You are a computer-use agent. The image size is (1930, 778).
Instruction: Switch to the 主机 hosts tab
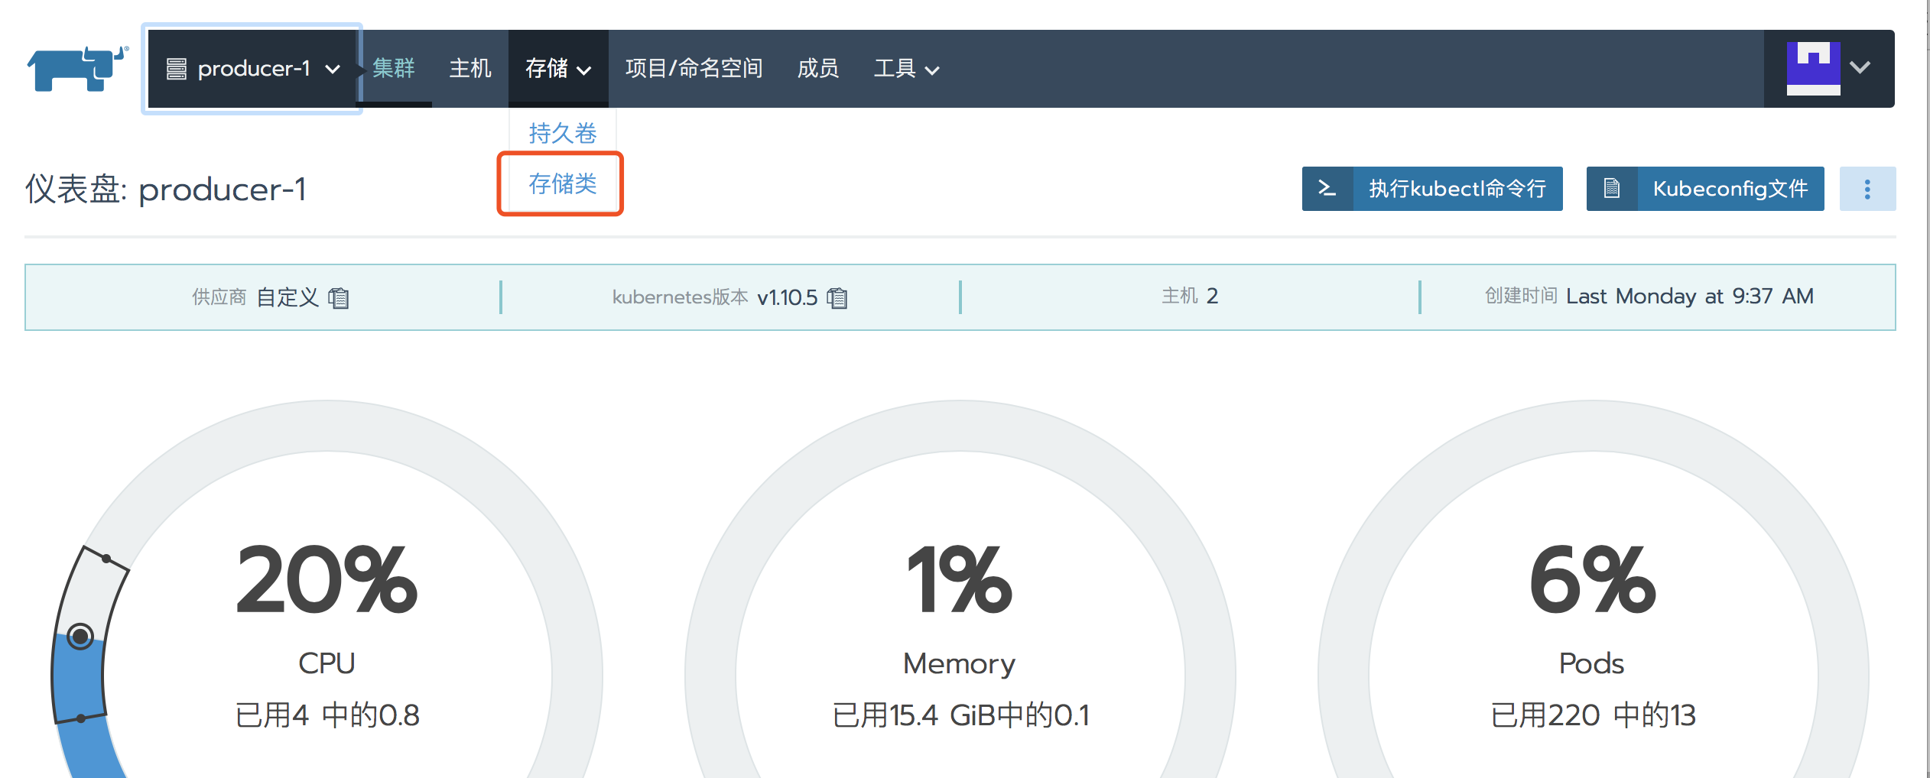click(x=470, y=69)
